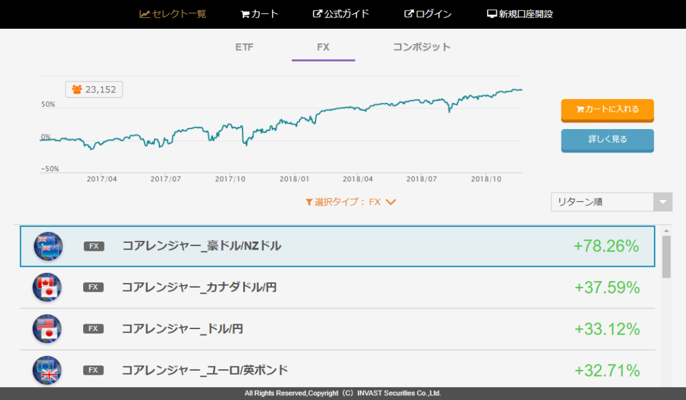The image size is (686, 400).
Task: Click the sort dropdown arrow button
Action: tap(663, 202)
